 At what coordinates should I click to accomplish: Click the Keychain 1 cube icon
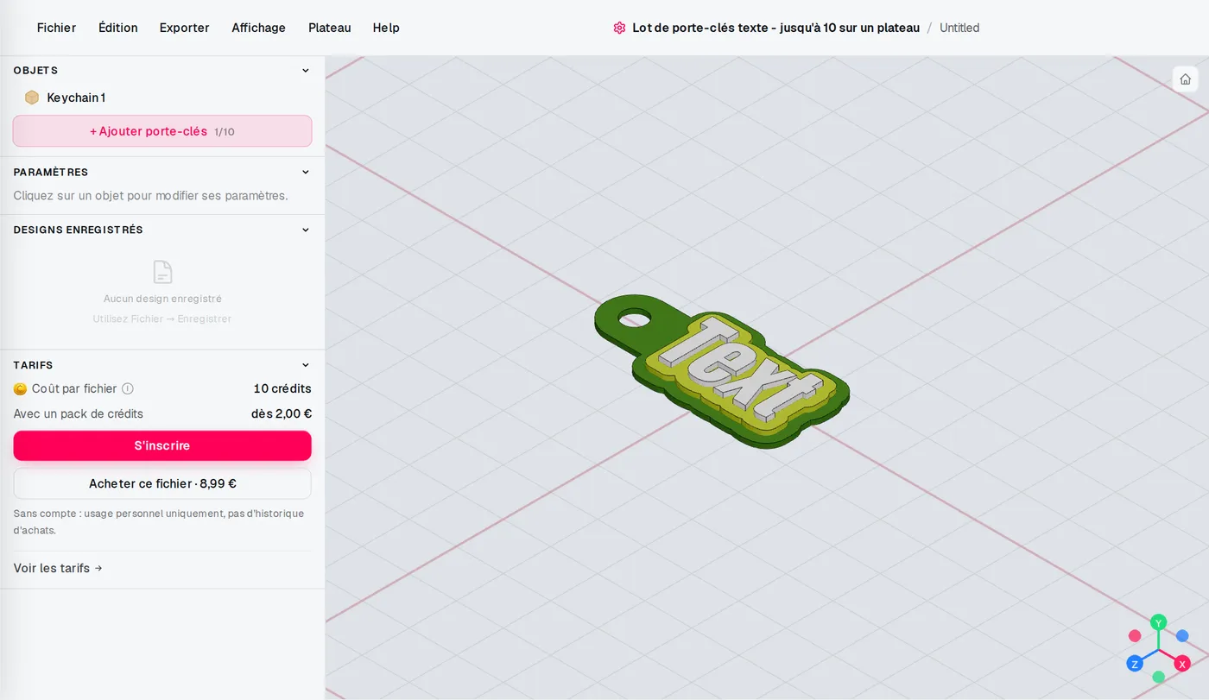(32, 98)
